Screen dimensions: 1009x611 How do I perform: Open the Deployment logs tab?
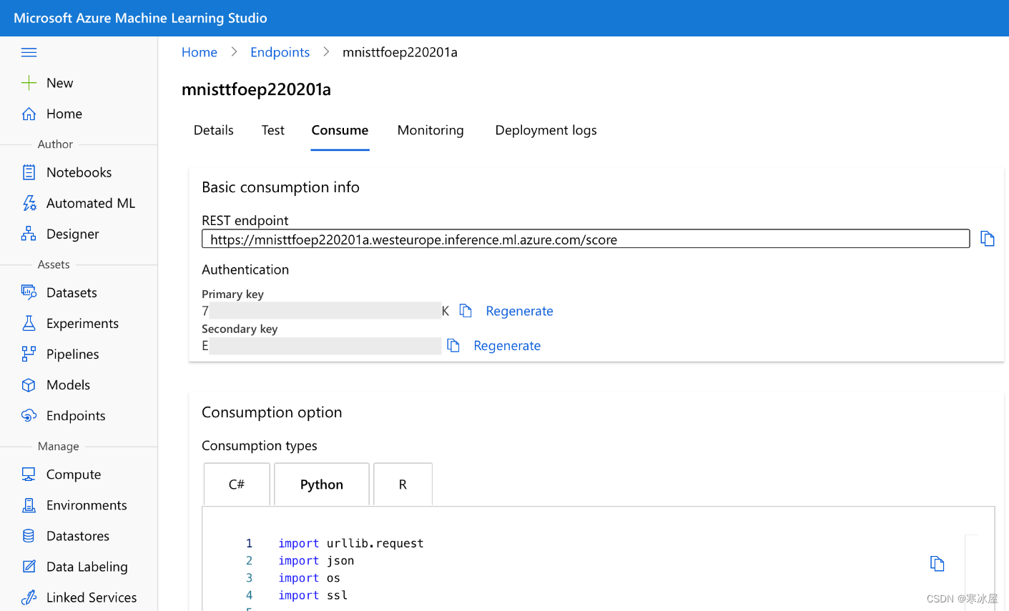pos(546,130)
